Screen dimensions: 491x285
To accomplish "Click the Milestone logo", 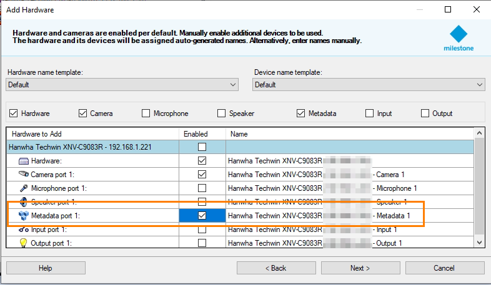I will pos(459,38).
